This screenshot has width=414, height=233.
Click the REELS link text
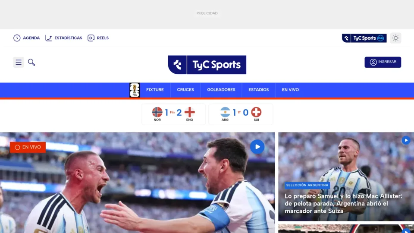click(103, 38)
